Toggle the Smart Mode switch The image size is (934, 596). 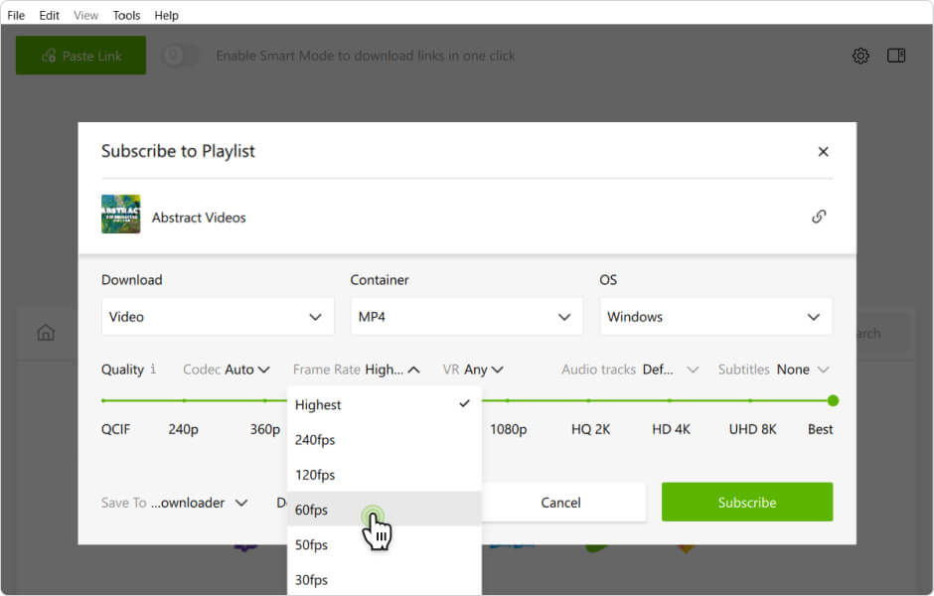point(180,56)
